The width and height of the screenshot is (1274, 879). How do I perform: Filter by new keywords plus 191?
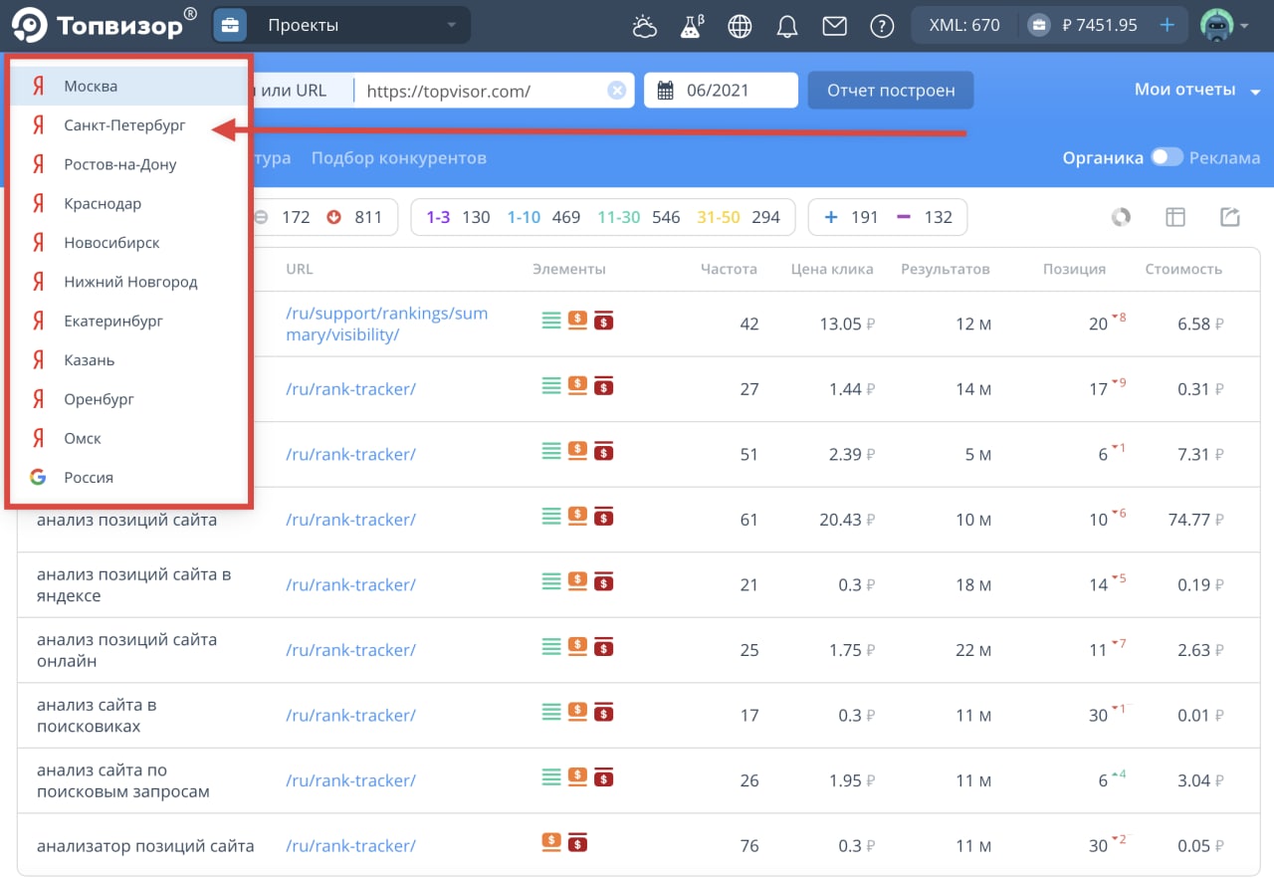851,217
